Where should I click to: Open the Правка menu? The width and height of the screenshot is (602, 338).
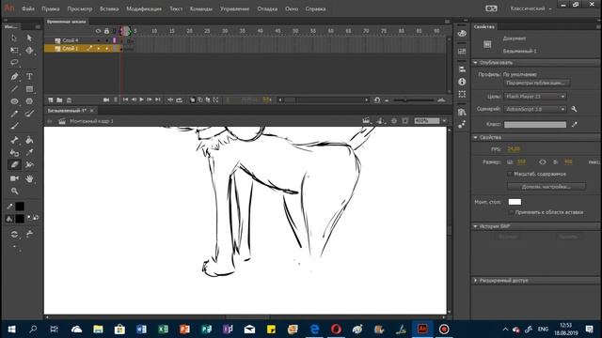pyautogui.click(x=51, y=8)
